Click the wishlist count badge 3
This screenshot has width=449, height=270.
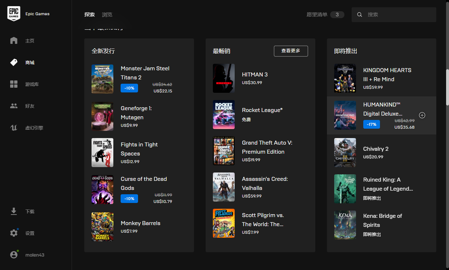pyautogui.click(x=337, y=14)
